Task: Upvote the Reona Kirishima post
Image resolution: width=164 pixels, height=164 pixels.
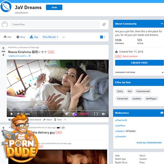Action: [3, 48]
